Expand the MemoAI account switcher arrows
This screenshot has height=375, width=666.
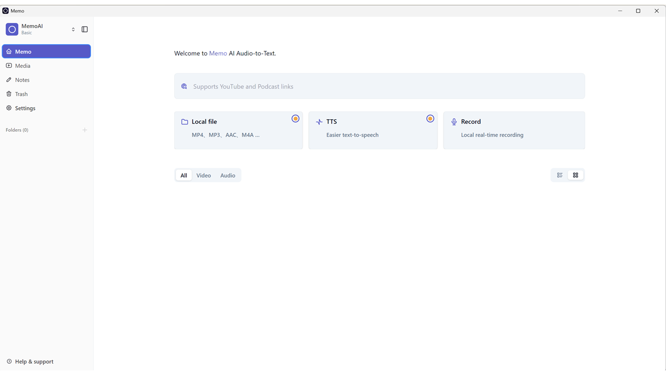click(73, 30)
